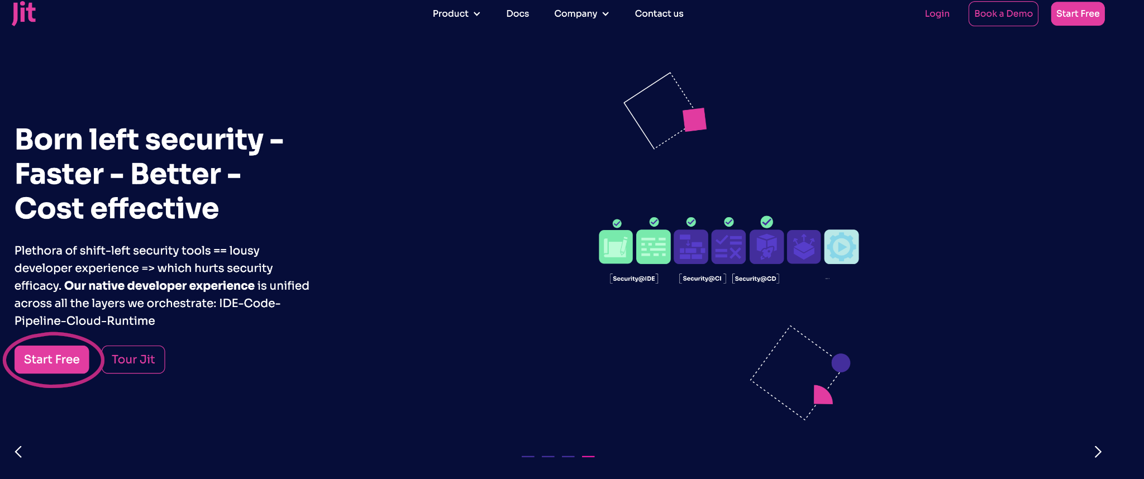
Task: Click the purple package rocket icon tile
Action: tap(766, 247)
